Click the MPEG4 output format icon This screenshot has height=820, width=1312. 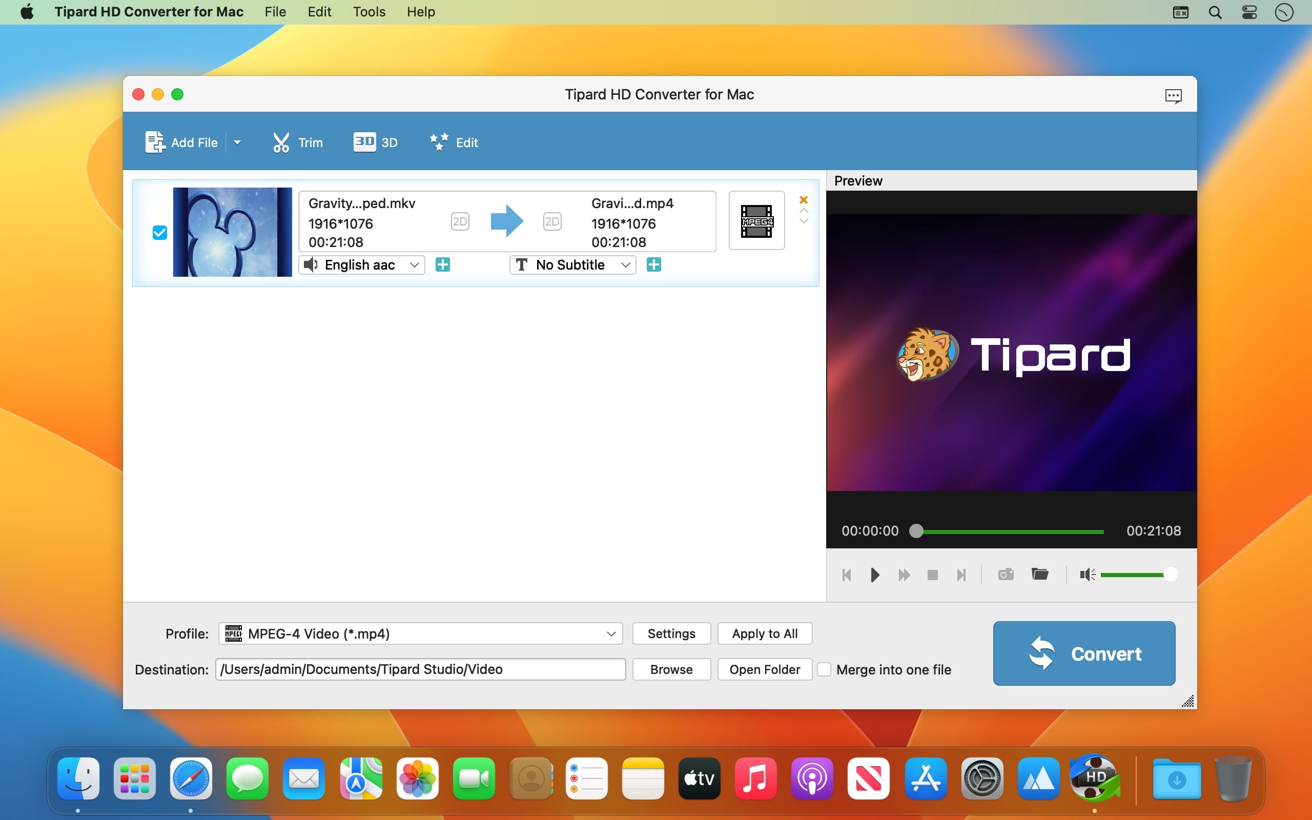(757, 221)
